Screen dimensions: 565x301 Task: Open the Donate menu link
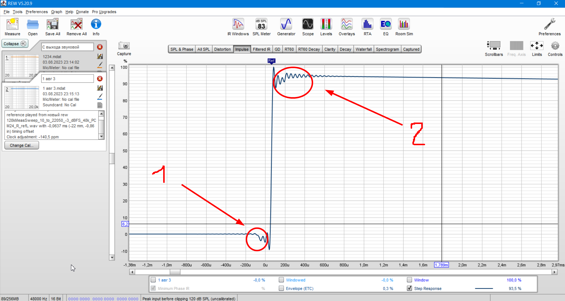point(82,12)
